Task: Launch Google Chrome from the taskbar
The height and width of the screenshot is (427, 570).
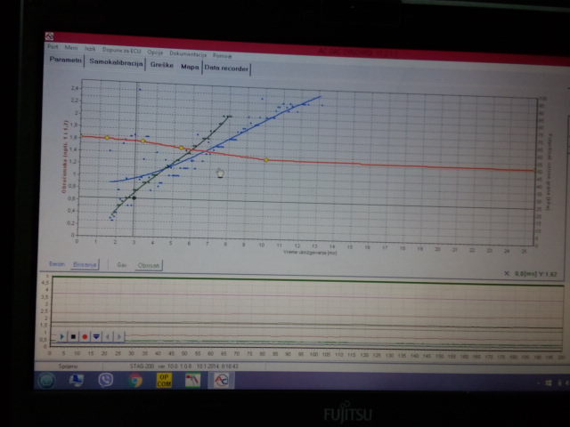Action: [x=135, y=381]
